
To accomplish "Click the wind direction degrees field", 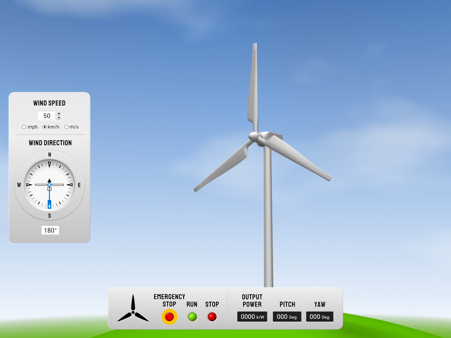I will pyautogui.click(x=50, y=230).
